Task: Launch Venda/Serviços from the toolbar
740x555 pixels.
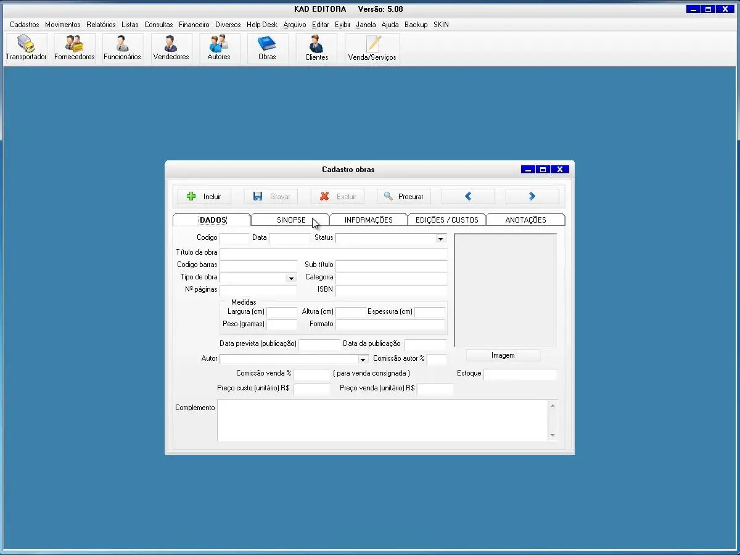Action: [372, 48]
